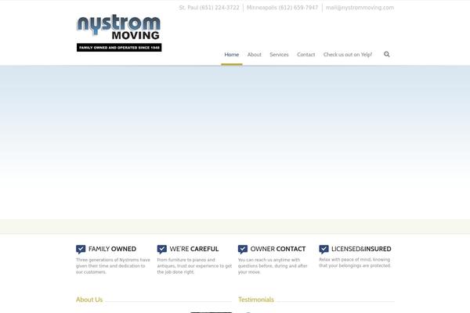Open the search magnifier icon
This screenshot has width=470, height=313.
point(387,54)
